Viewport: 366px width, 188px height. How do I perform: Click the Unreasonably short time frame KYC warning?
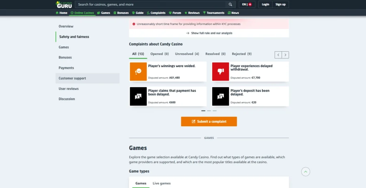pos(188,24)
